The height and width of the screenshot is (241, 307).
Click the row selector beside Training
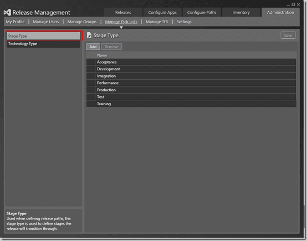pos(91,104)
